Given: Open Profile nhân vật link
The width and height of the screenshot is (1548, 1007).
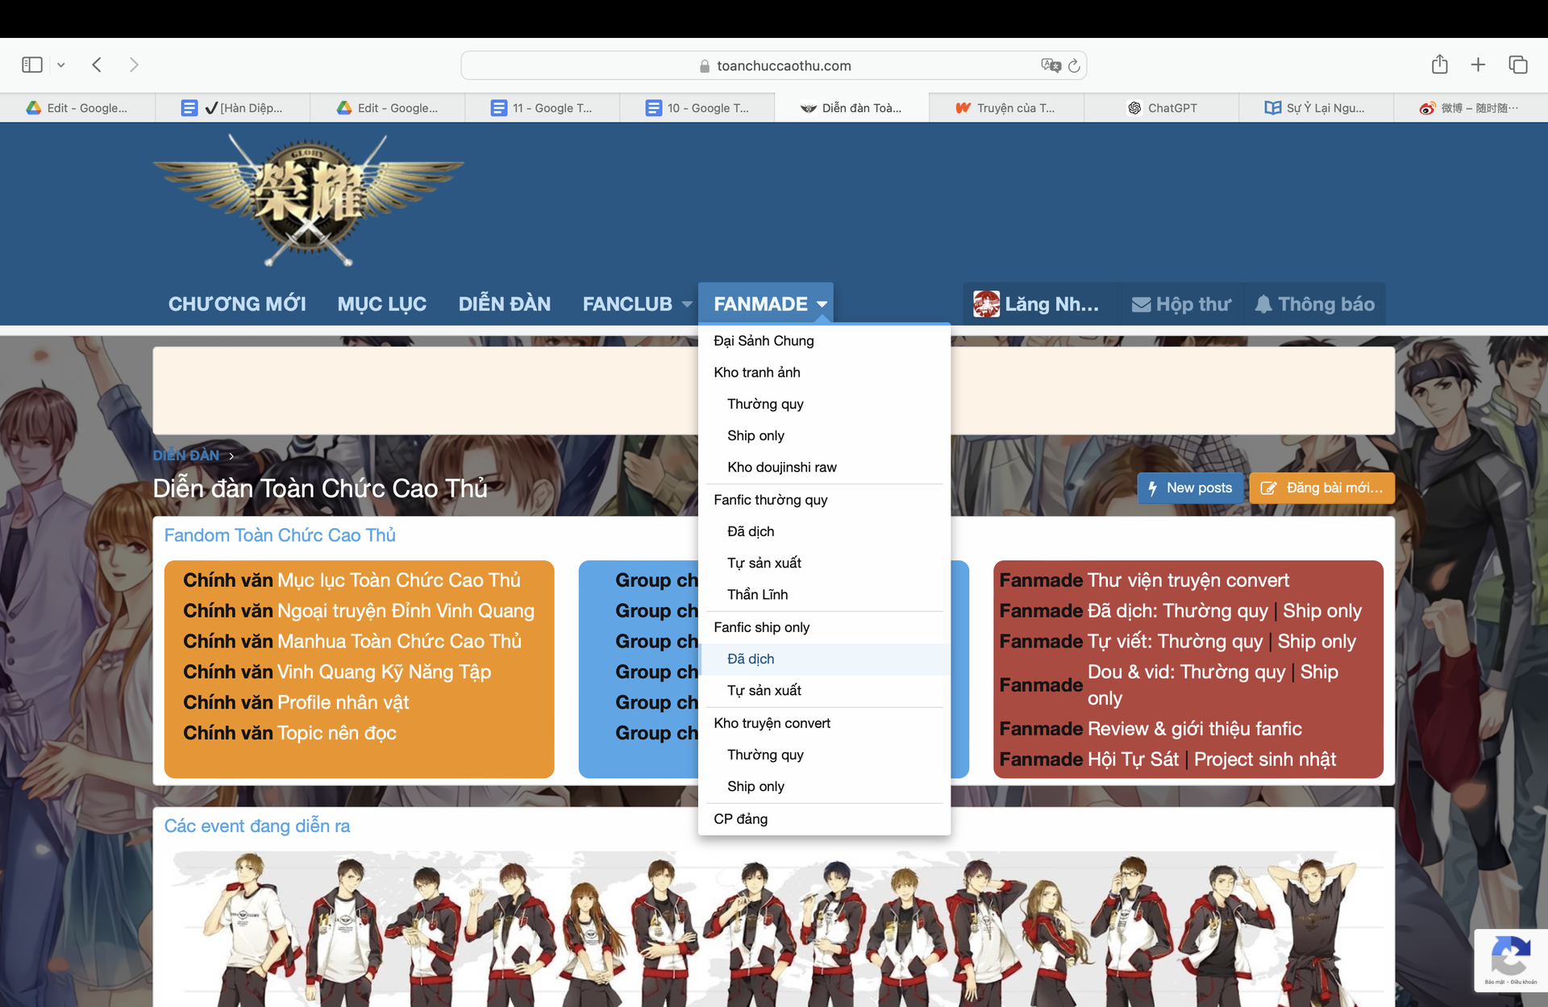Looking at the screenshot, I should [343, 703].
